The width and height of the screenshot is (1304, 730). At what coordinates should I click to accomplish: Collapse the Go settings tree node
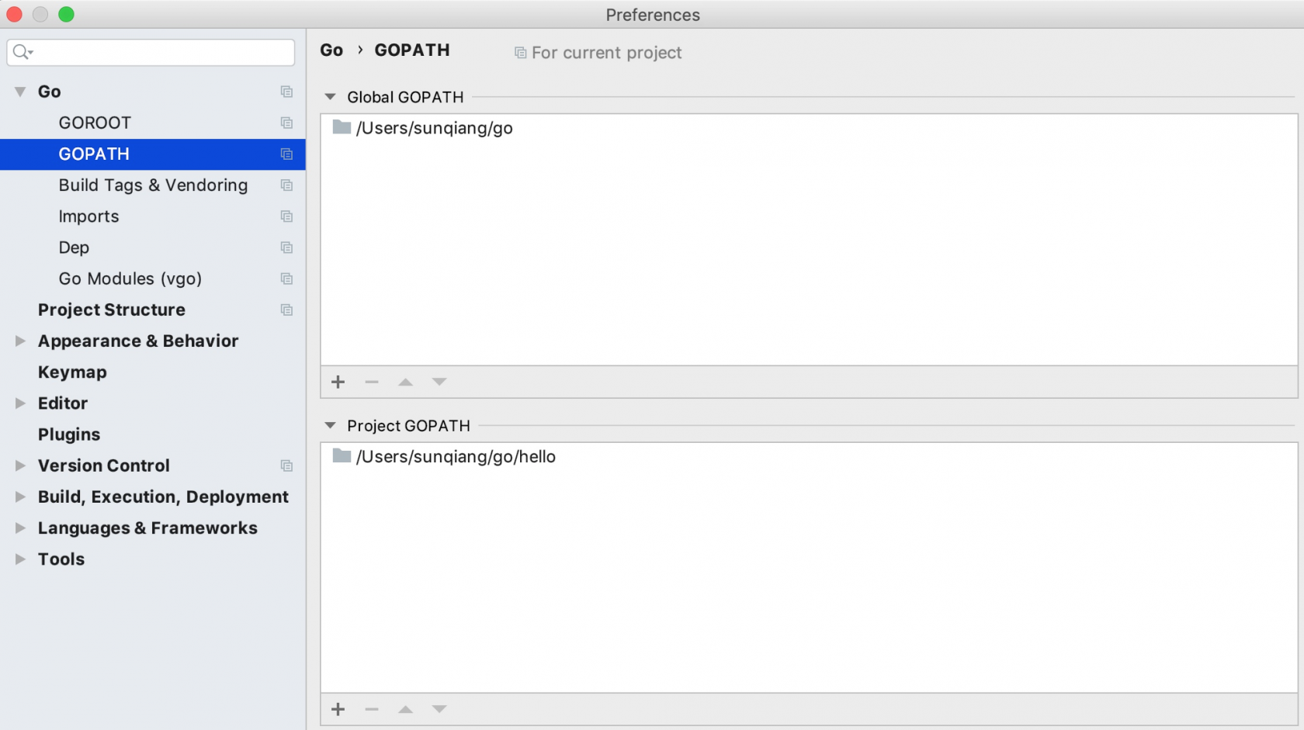point(20,92)
